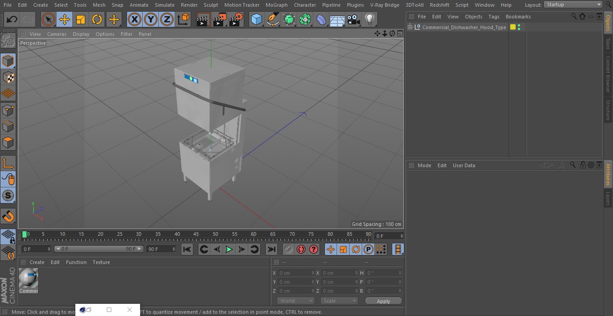
Task: Open the Deformer (bend) icon
Action: (321, 19)
